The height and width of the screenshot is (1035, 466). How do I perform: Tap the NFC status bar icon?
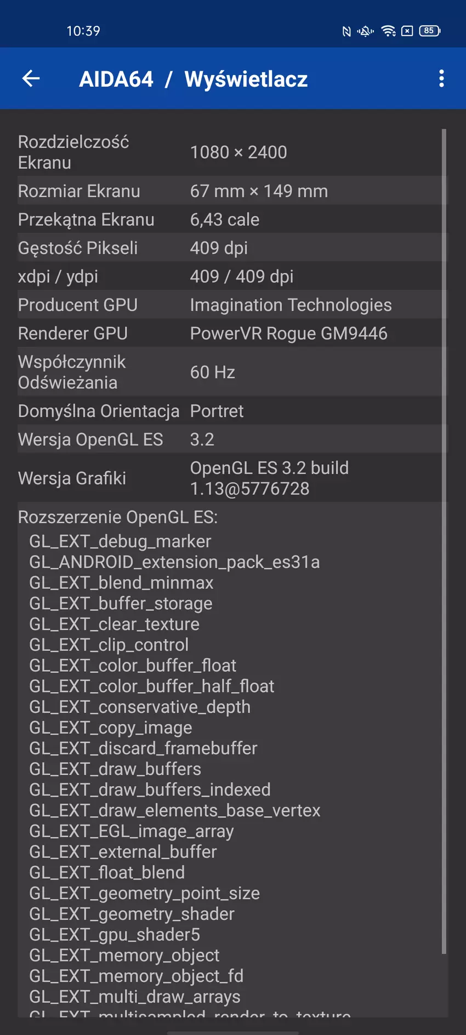[346, 31]
